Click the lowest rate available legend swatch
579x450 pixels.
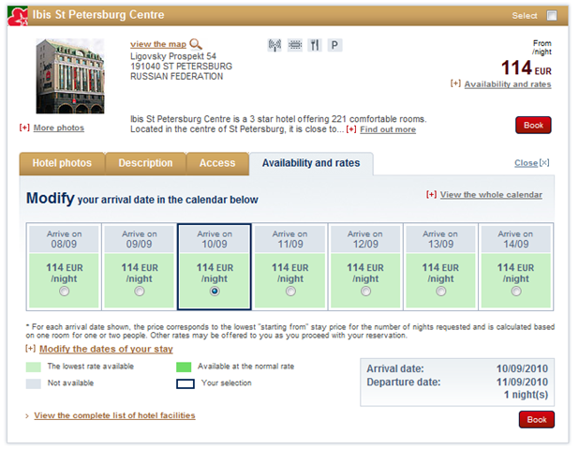[x=33, y=367]
